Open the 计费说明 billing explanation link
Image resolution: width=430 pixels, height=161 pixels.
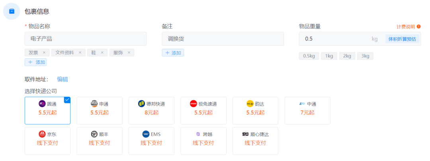[x=406, y=27]
